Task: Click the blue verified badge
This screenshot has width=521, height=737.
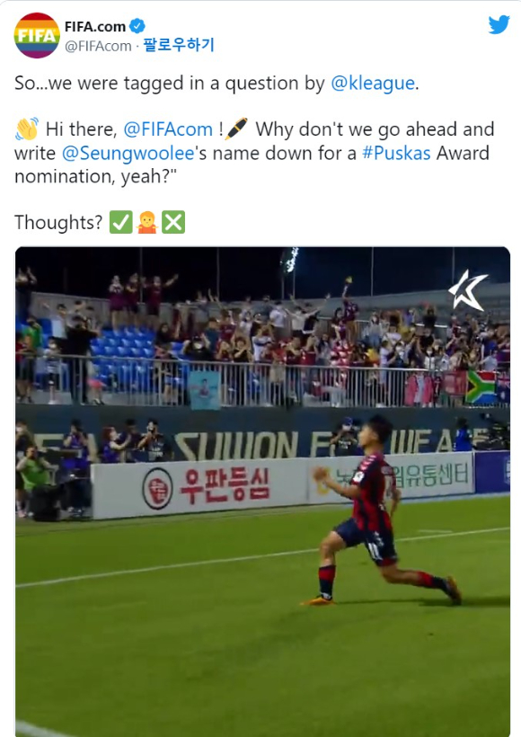Action: (137, 26)
